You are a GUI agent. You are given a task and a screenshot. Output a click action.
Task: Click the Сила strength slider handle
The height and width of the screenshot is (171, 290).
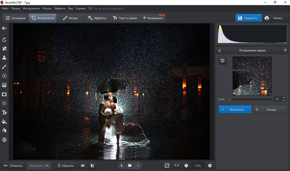tap(229, 100)
